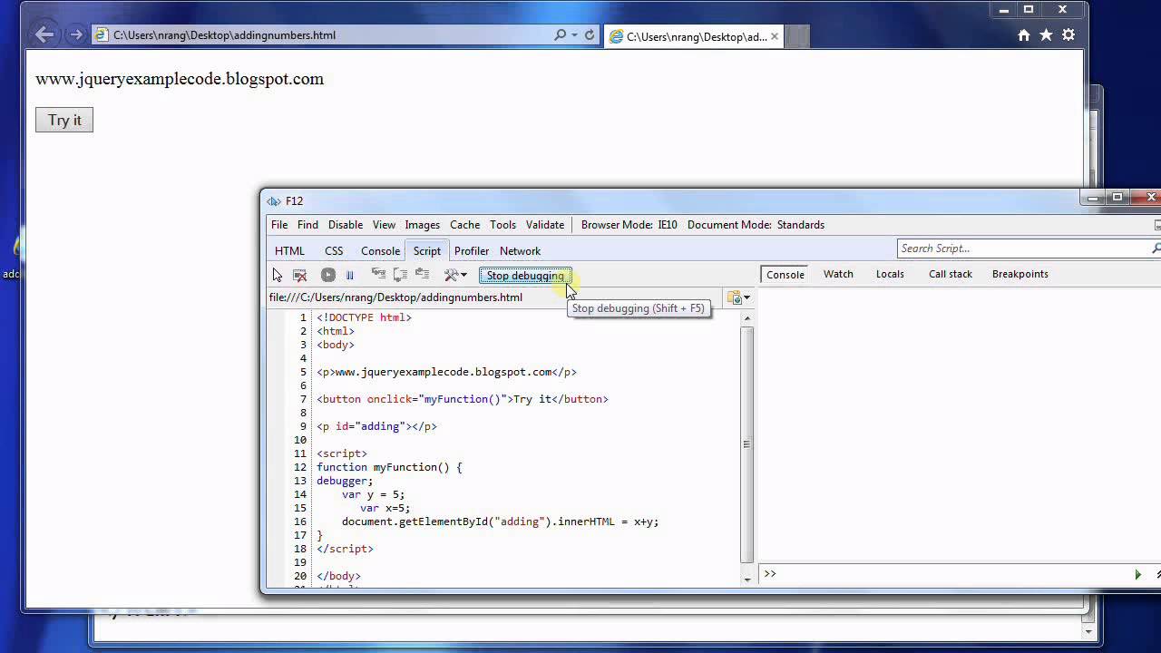Open the Locals pane tab
1161x653 pixels.
tap(890, 274)
